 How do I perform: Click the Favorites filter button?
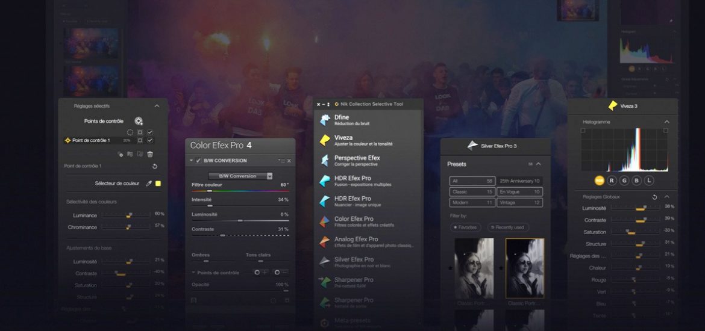[x=466, y=227]
